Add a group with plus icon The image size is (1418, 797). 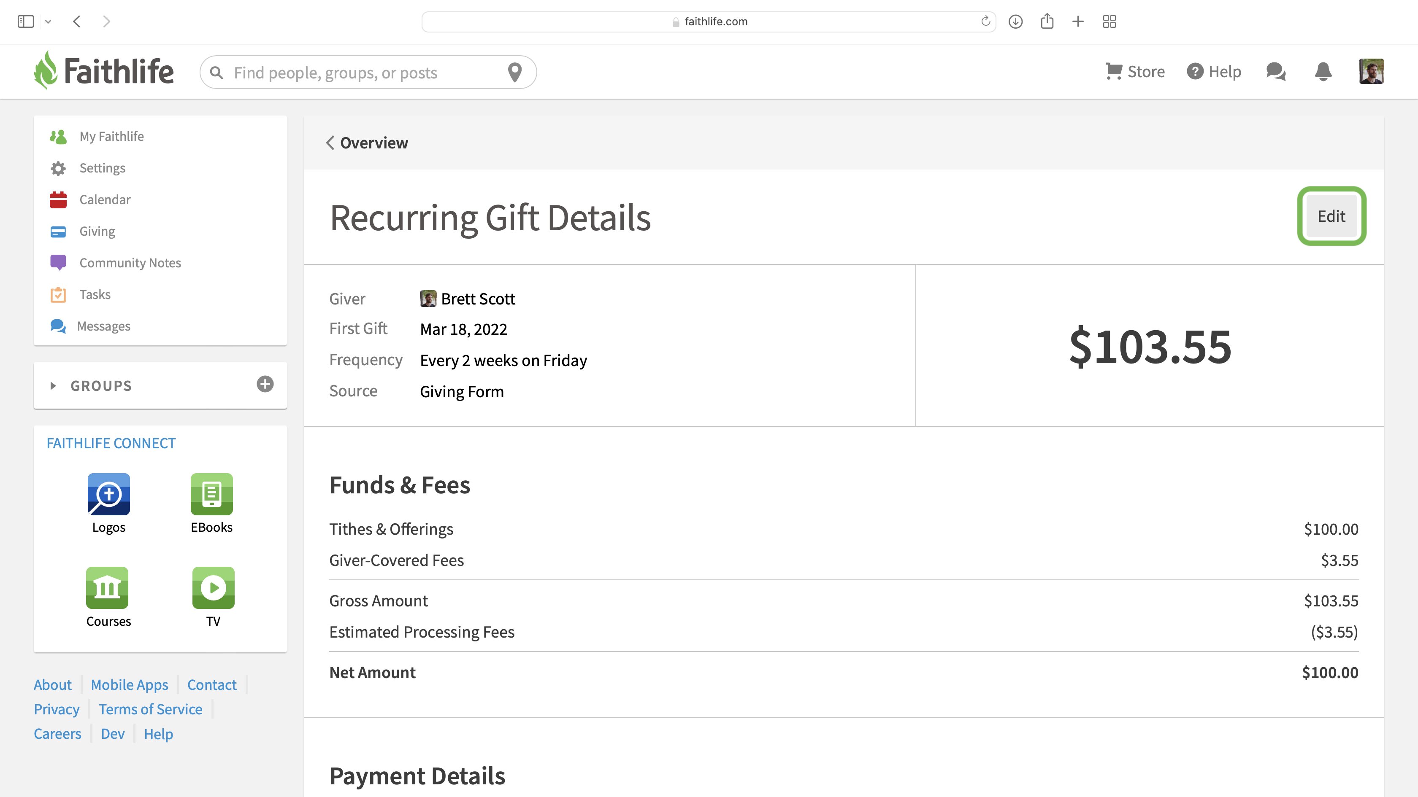click(x=265, y=384)
